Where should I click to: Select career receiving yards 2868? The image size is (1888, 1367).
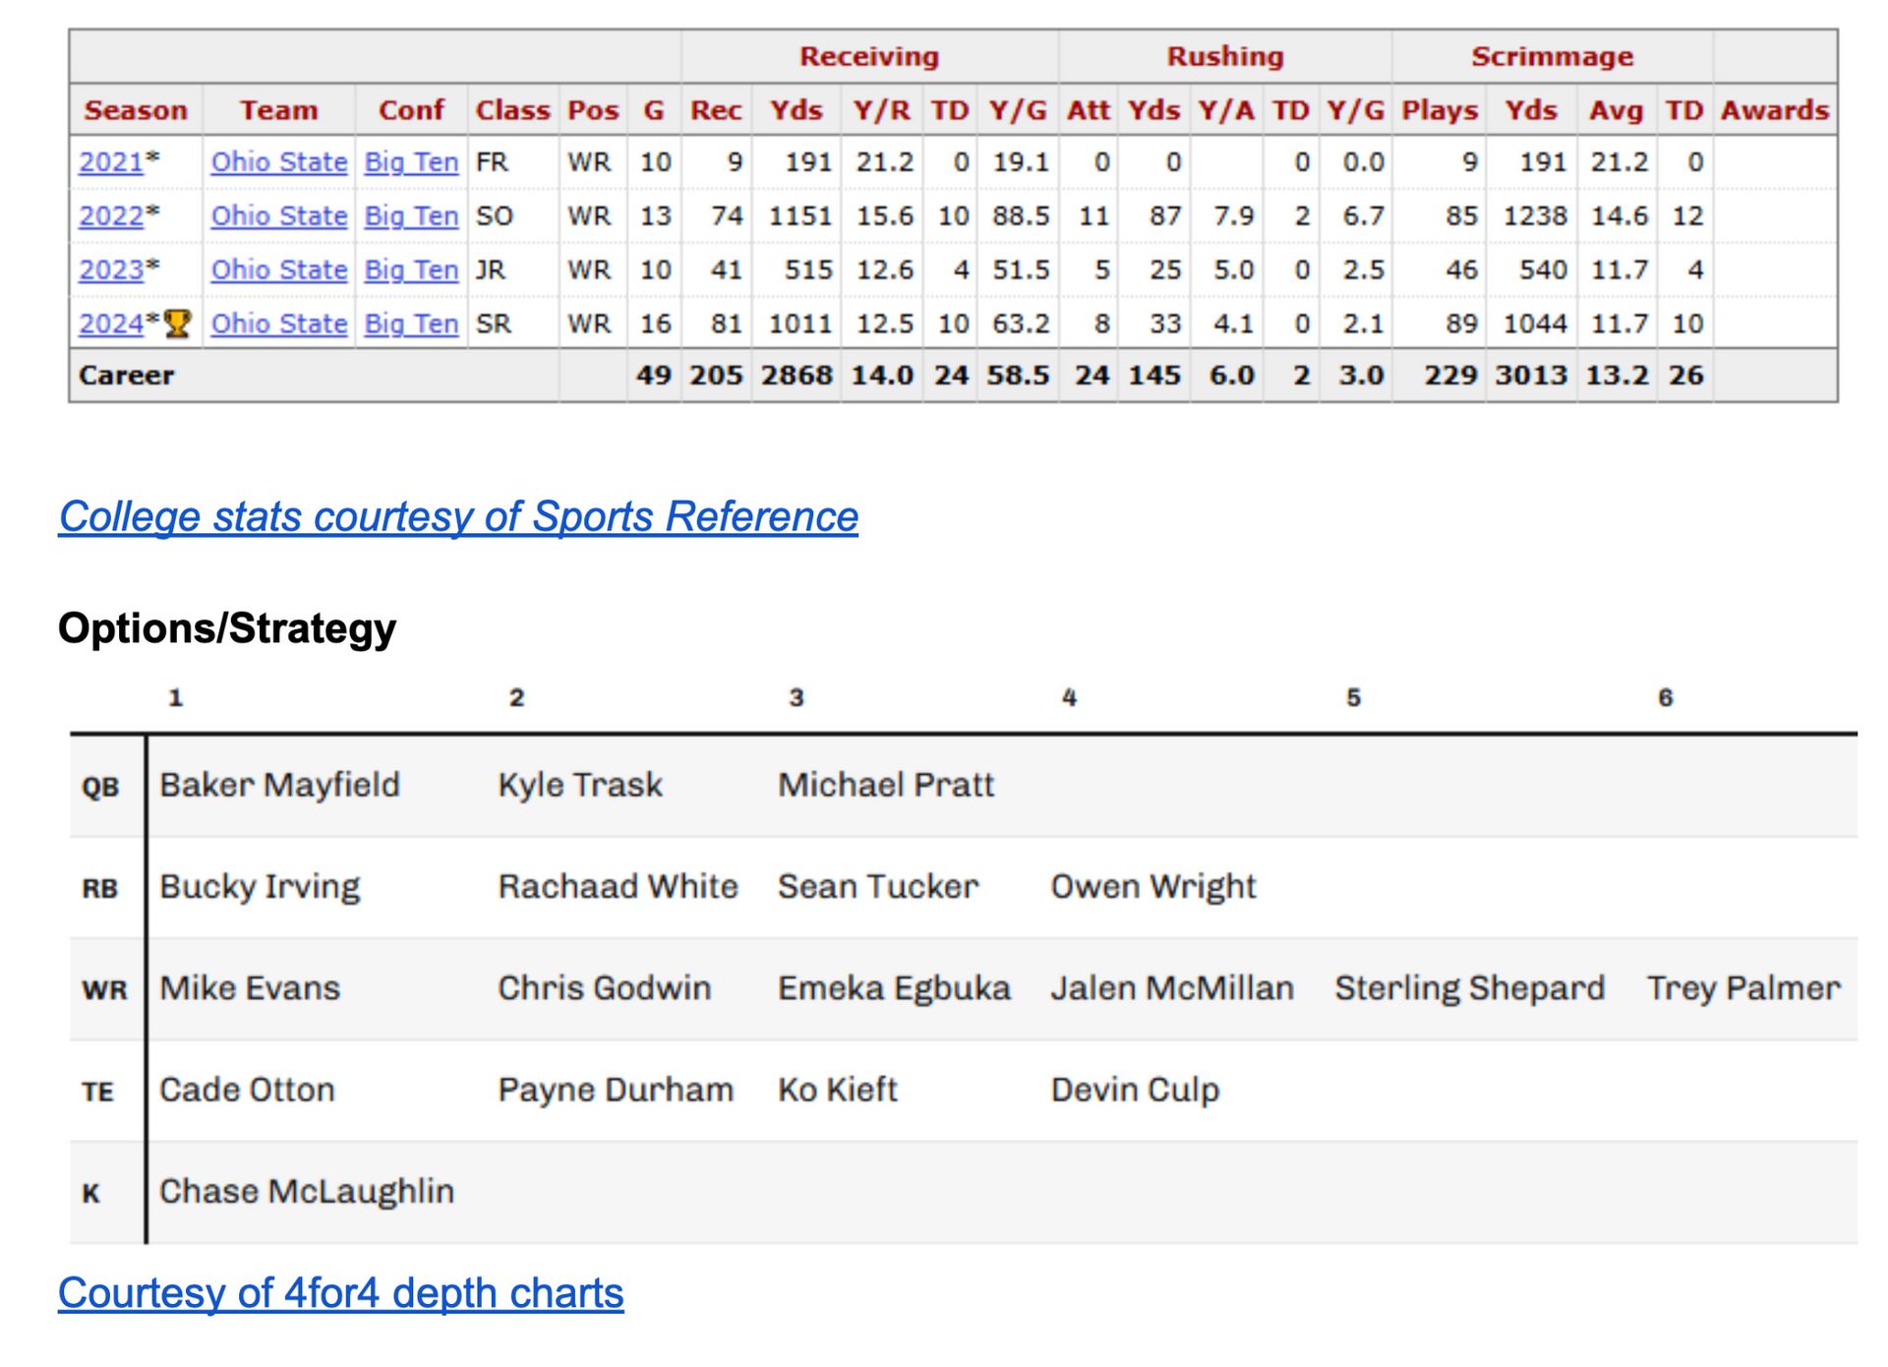tap(796, 376)
